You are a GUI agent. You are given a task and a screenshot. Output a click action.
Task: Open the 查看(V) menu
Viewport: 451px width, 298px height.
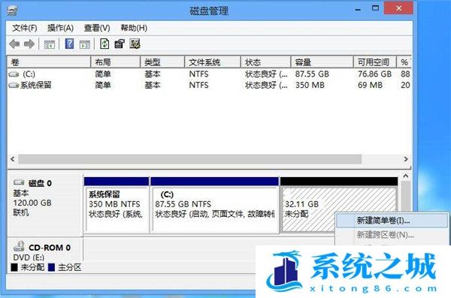tap(97, 29)
